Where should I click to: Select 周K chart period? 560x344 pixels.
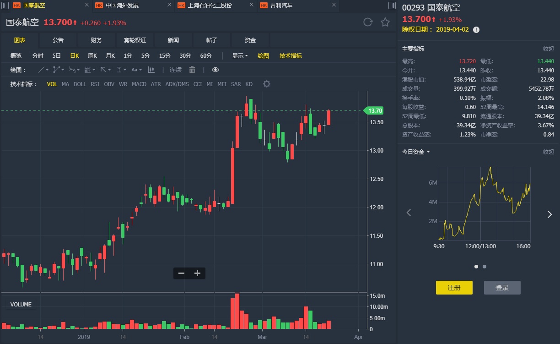tap(92, 56)
